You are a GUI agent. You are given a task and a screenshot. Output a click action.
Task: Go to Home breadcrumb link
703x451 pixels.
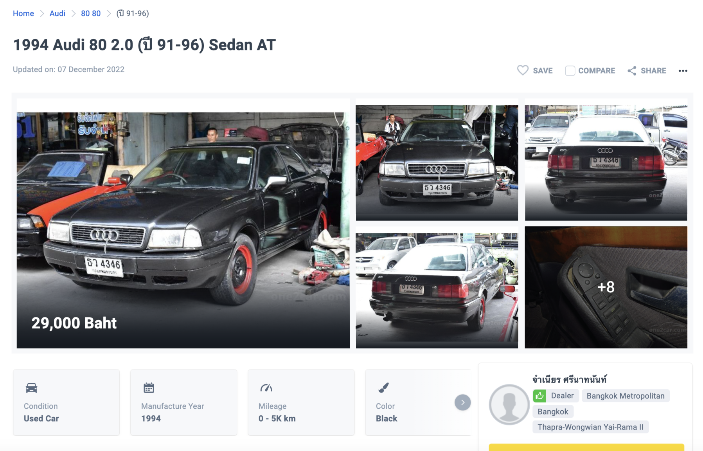click(23, 13)
